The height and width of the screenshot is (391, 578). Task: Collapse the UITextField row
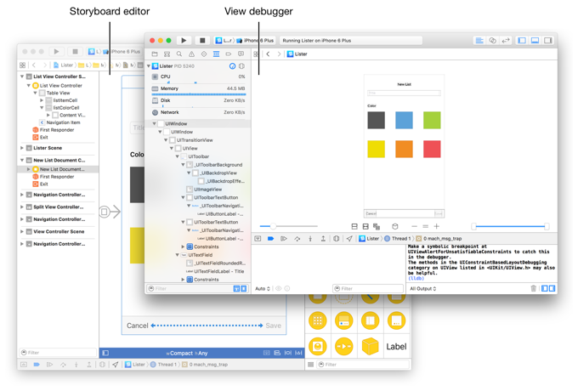coord(178,255)
